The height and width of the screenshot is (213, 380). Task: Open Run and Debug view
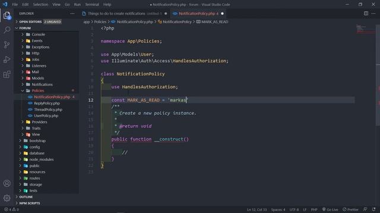point(7,59)
